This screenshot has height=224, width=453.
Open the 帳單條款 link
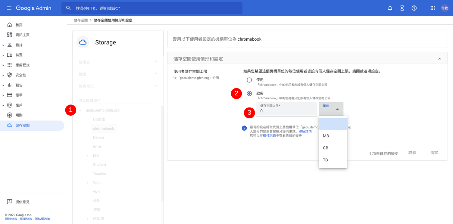26,219
